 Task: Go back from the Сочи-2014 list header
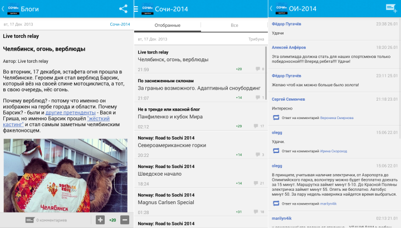pos(146,8)
